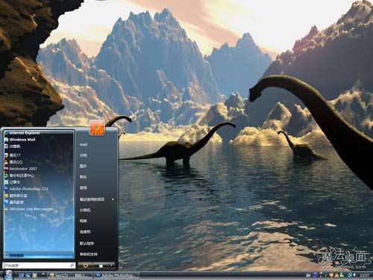Screen dimensions: 373x280
Task: Click the volume speaker icon in the system tray
Action: [354, 275]
